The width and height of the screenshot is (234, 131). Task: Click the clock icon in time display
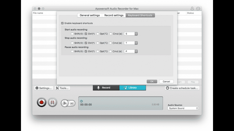pos(81,101)
